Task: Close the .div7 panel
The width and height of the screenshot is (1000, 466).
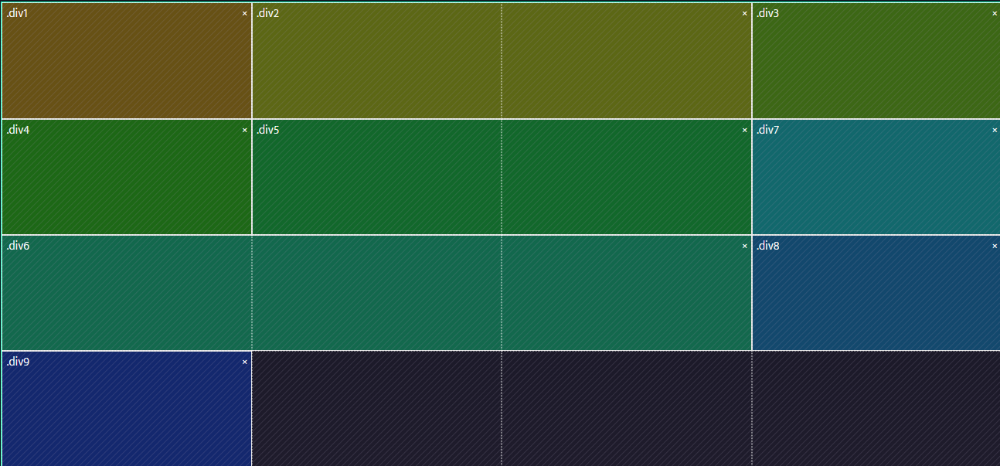Action: pyautogui.click(x=994, y=130)
